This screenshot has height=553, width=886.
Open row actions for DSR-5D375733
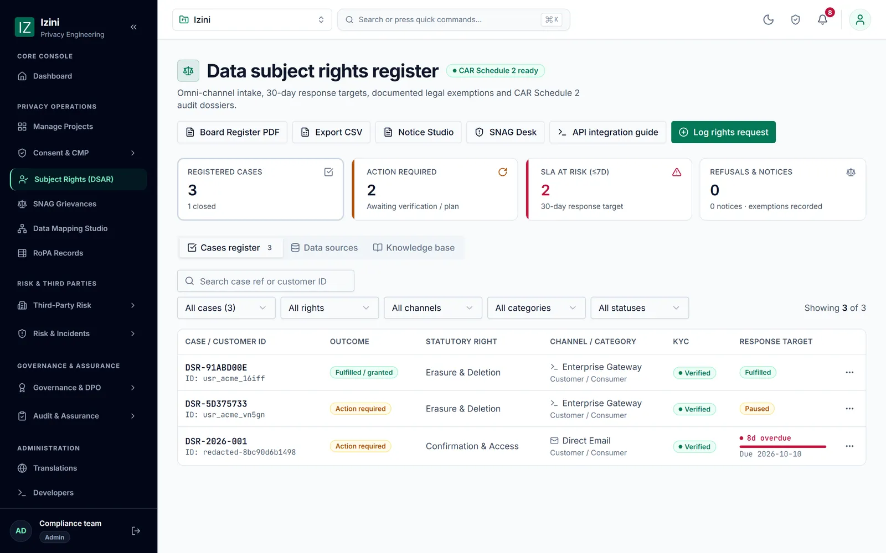tap(849, 409)
